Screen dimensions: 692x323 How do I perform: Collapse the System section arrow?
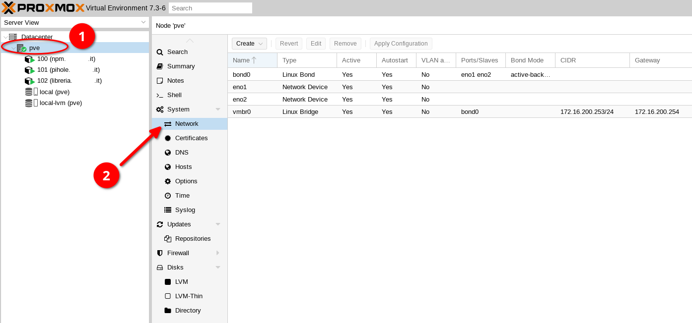(x=217, y=109)
